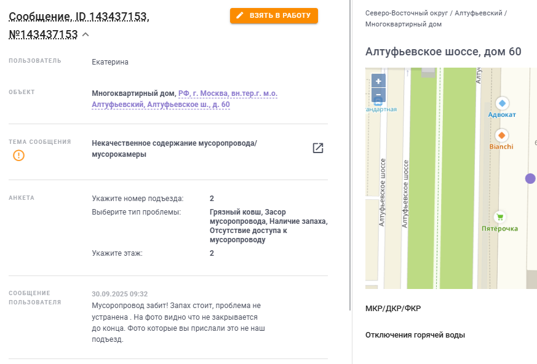This screenshot has width=537, height=364.
Task: Zoom out on the map
Action: 378,95
